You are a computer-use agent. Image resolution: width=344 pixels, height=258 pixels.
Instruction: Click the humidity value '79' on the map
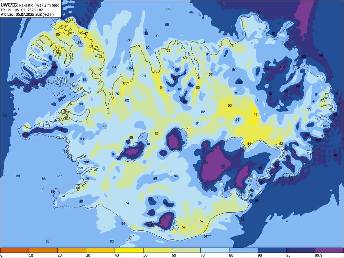(x=144, y=76)
